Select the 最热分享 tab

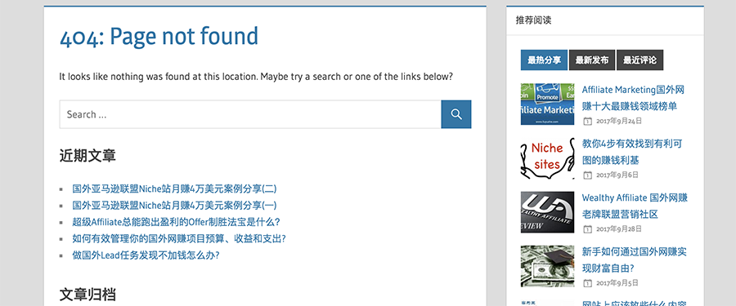tap(544, 60)
